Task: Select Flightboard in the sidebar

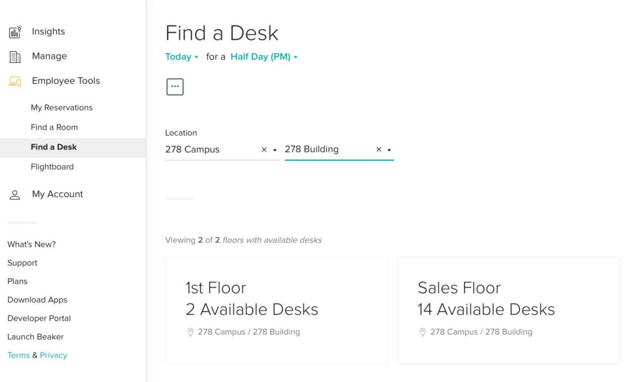Action: [52, 167]
